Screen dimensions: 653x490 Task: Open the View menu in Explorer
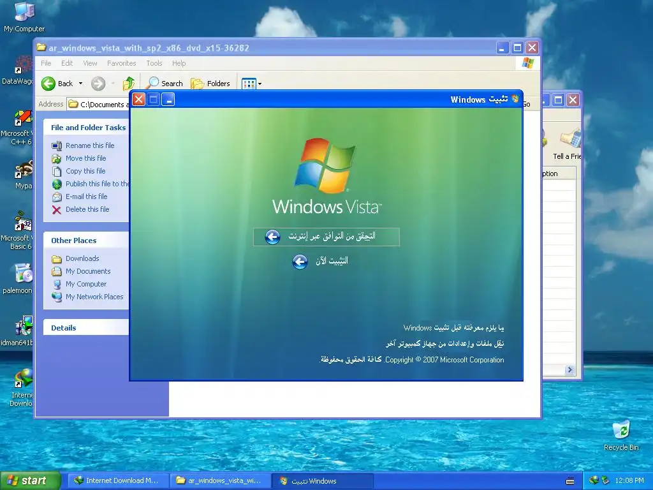[x=90, y=63]
